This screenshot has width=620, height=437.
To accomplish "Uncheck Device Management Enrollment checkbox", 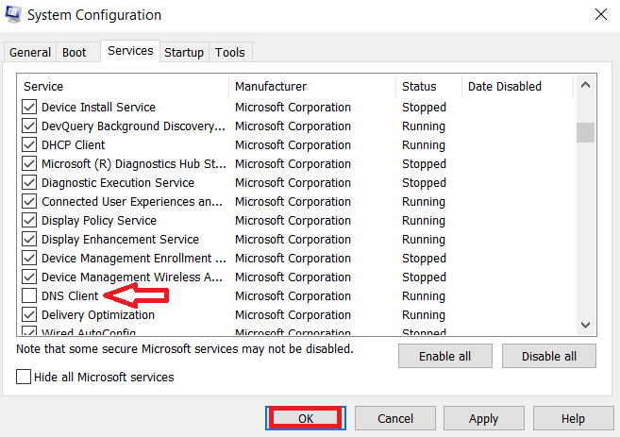I will click(29, 259).
